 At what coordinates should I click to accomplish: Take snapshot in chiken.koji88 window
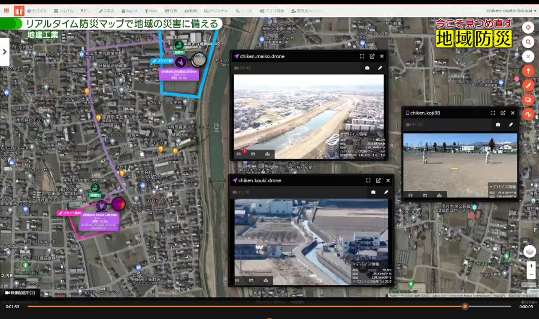(x=498, y=125)
